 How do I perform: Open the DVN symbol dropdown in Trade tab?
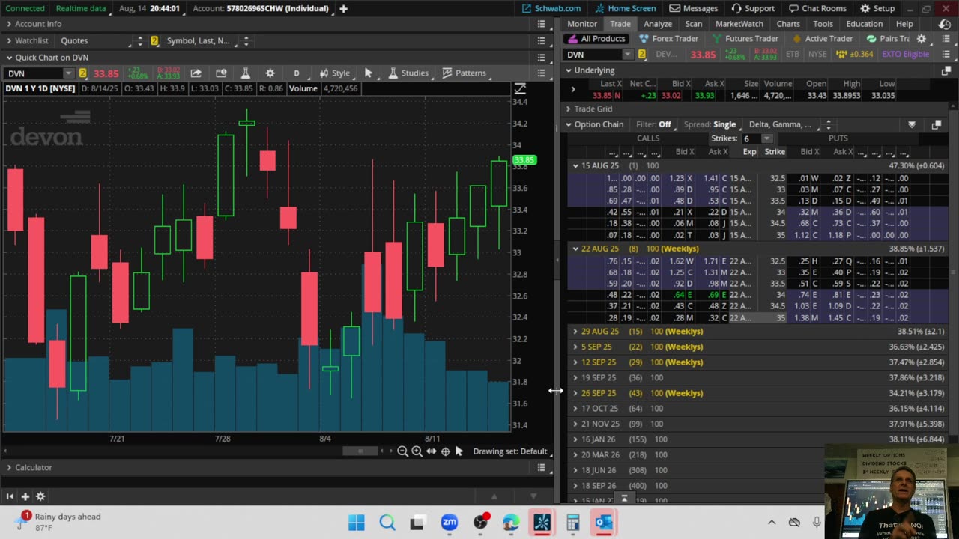click(x=628, y=54)
